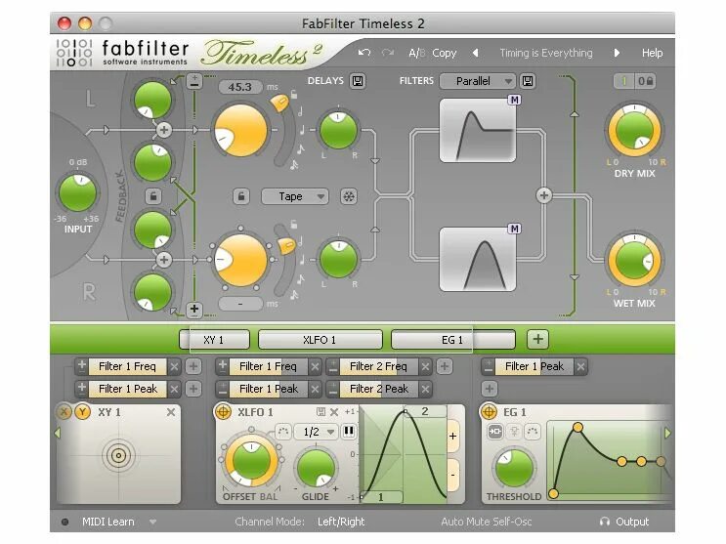Viewport: 726px width, 544px height.
Task: Add a new modulation source with plus button
Action: [537, 339]
